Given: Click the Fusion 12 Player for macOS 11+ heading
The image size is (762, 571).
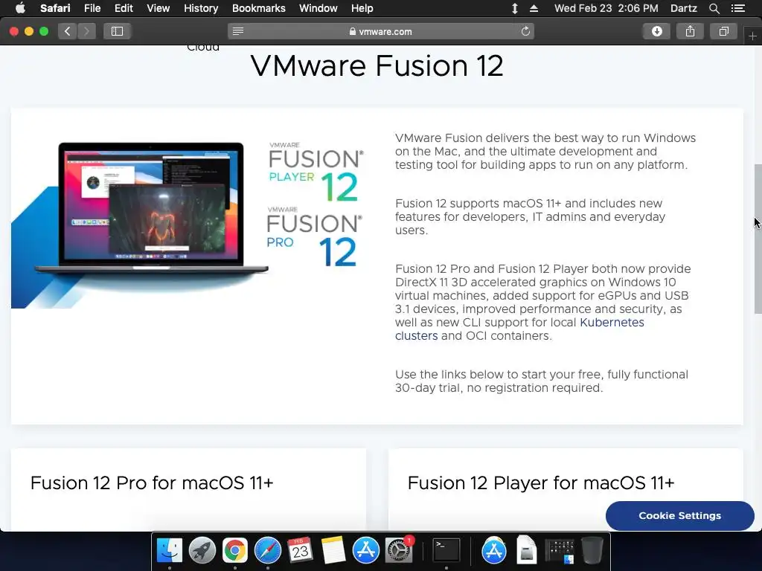Looking at the screenshot, I should [541, 483].
